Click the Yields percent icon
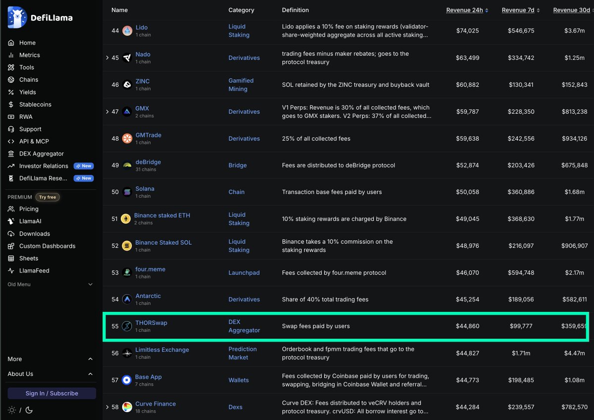The height and width of the screenshot is (420, 594). click(x=11, y=92)
